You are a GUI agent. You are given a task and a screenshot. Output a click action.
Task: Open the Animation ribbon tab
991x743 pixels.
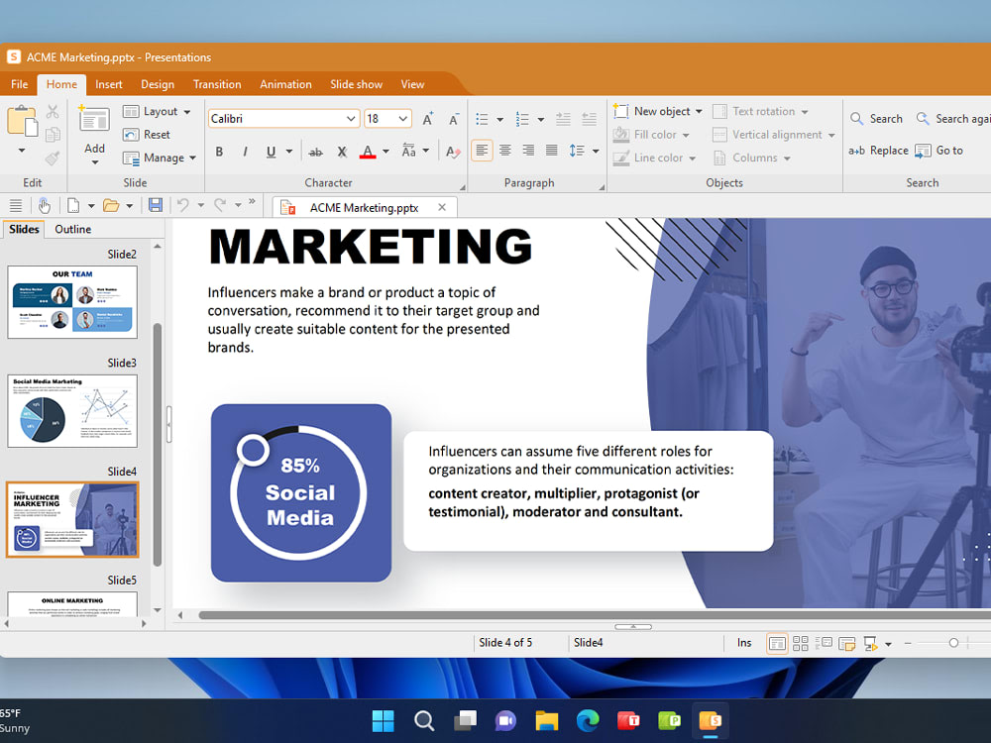click(285, 84)
